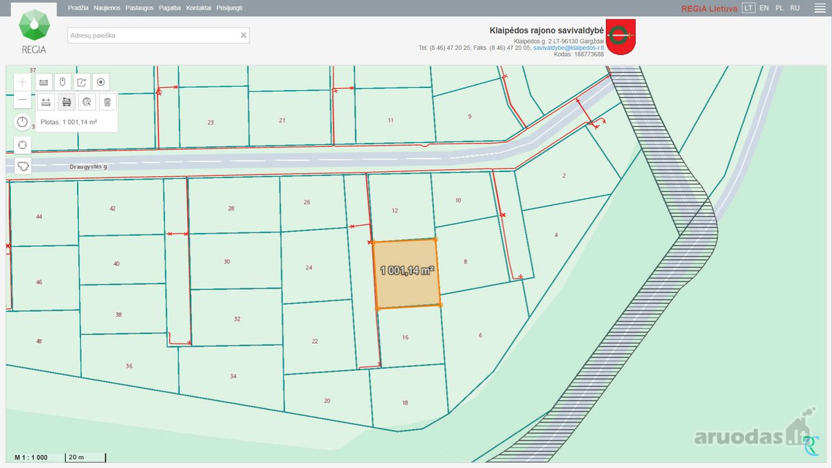The width and height of the screenshot is (832, 468).
Task: Open the Paslaugos menu item
Action: [139, 8]
